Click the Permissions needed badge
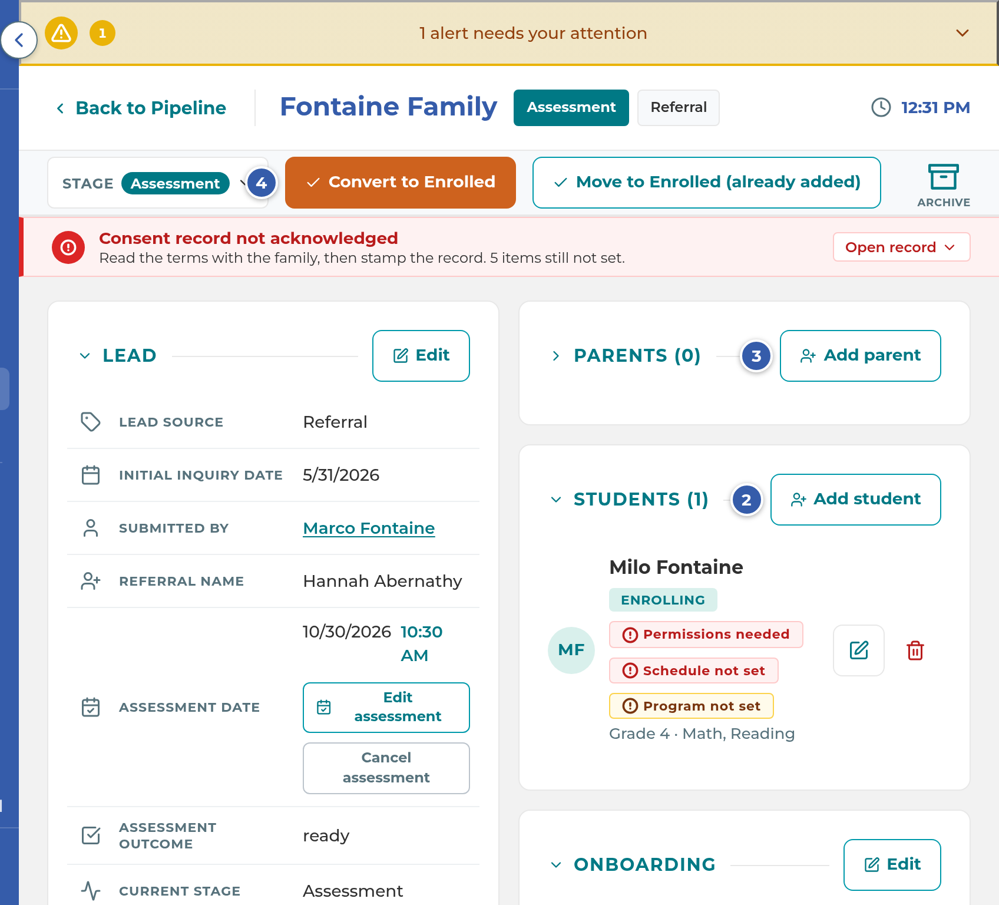Screen dimensions: 999x905 [706, 635]
